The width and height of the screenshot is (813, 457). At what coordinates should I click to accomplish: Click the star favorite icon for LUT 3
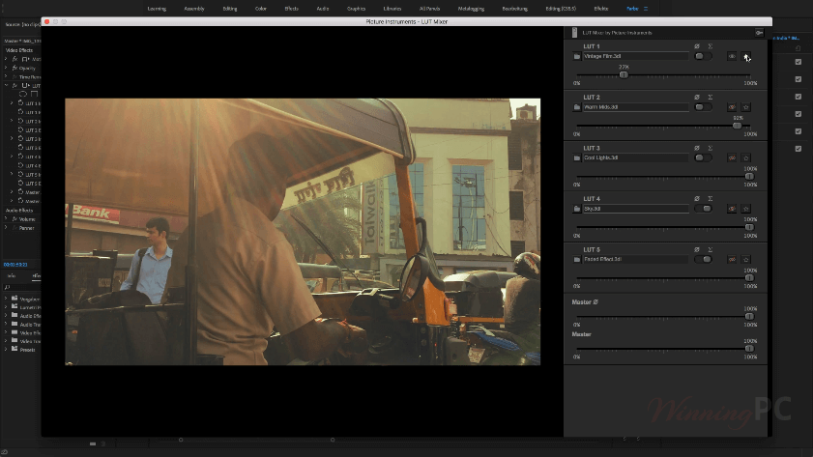[746, 158]
